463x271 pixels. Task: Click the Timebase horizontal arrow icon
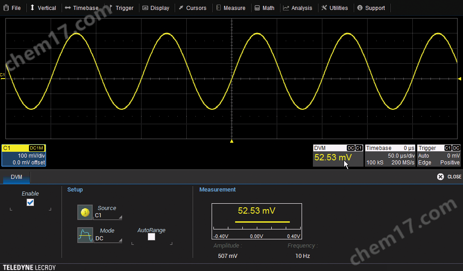68,8
